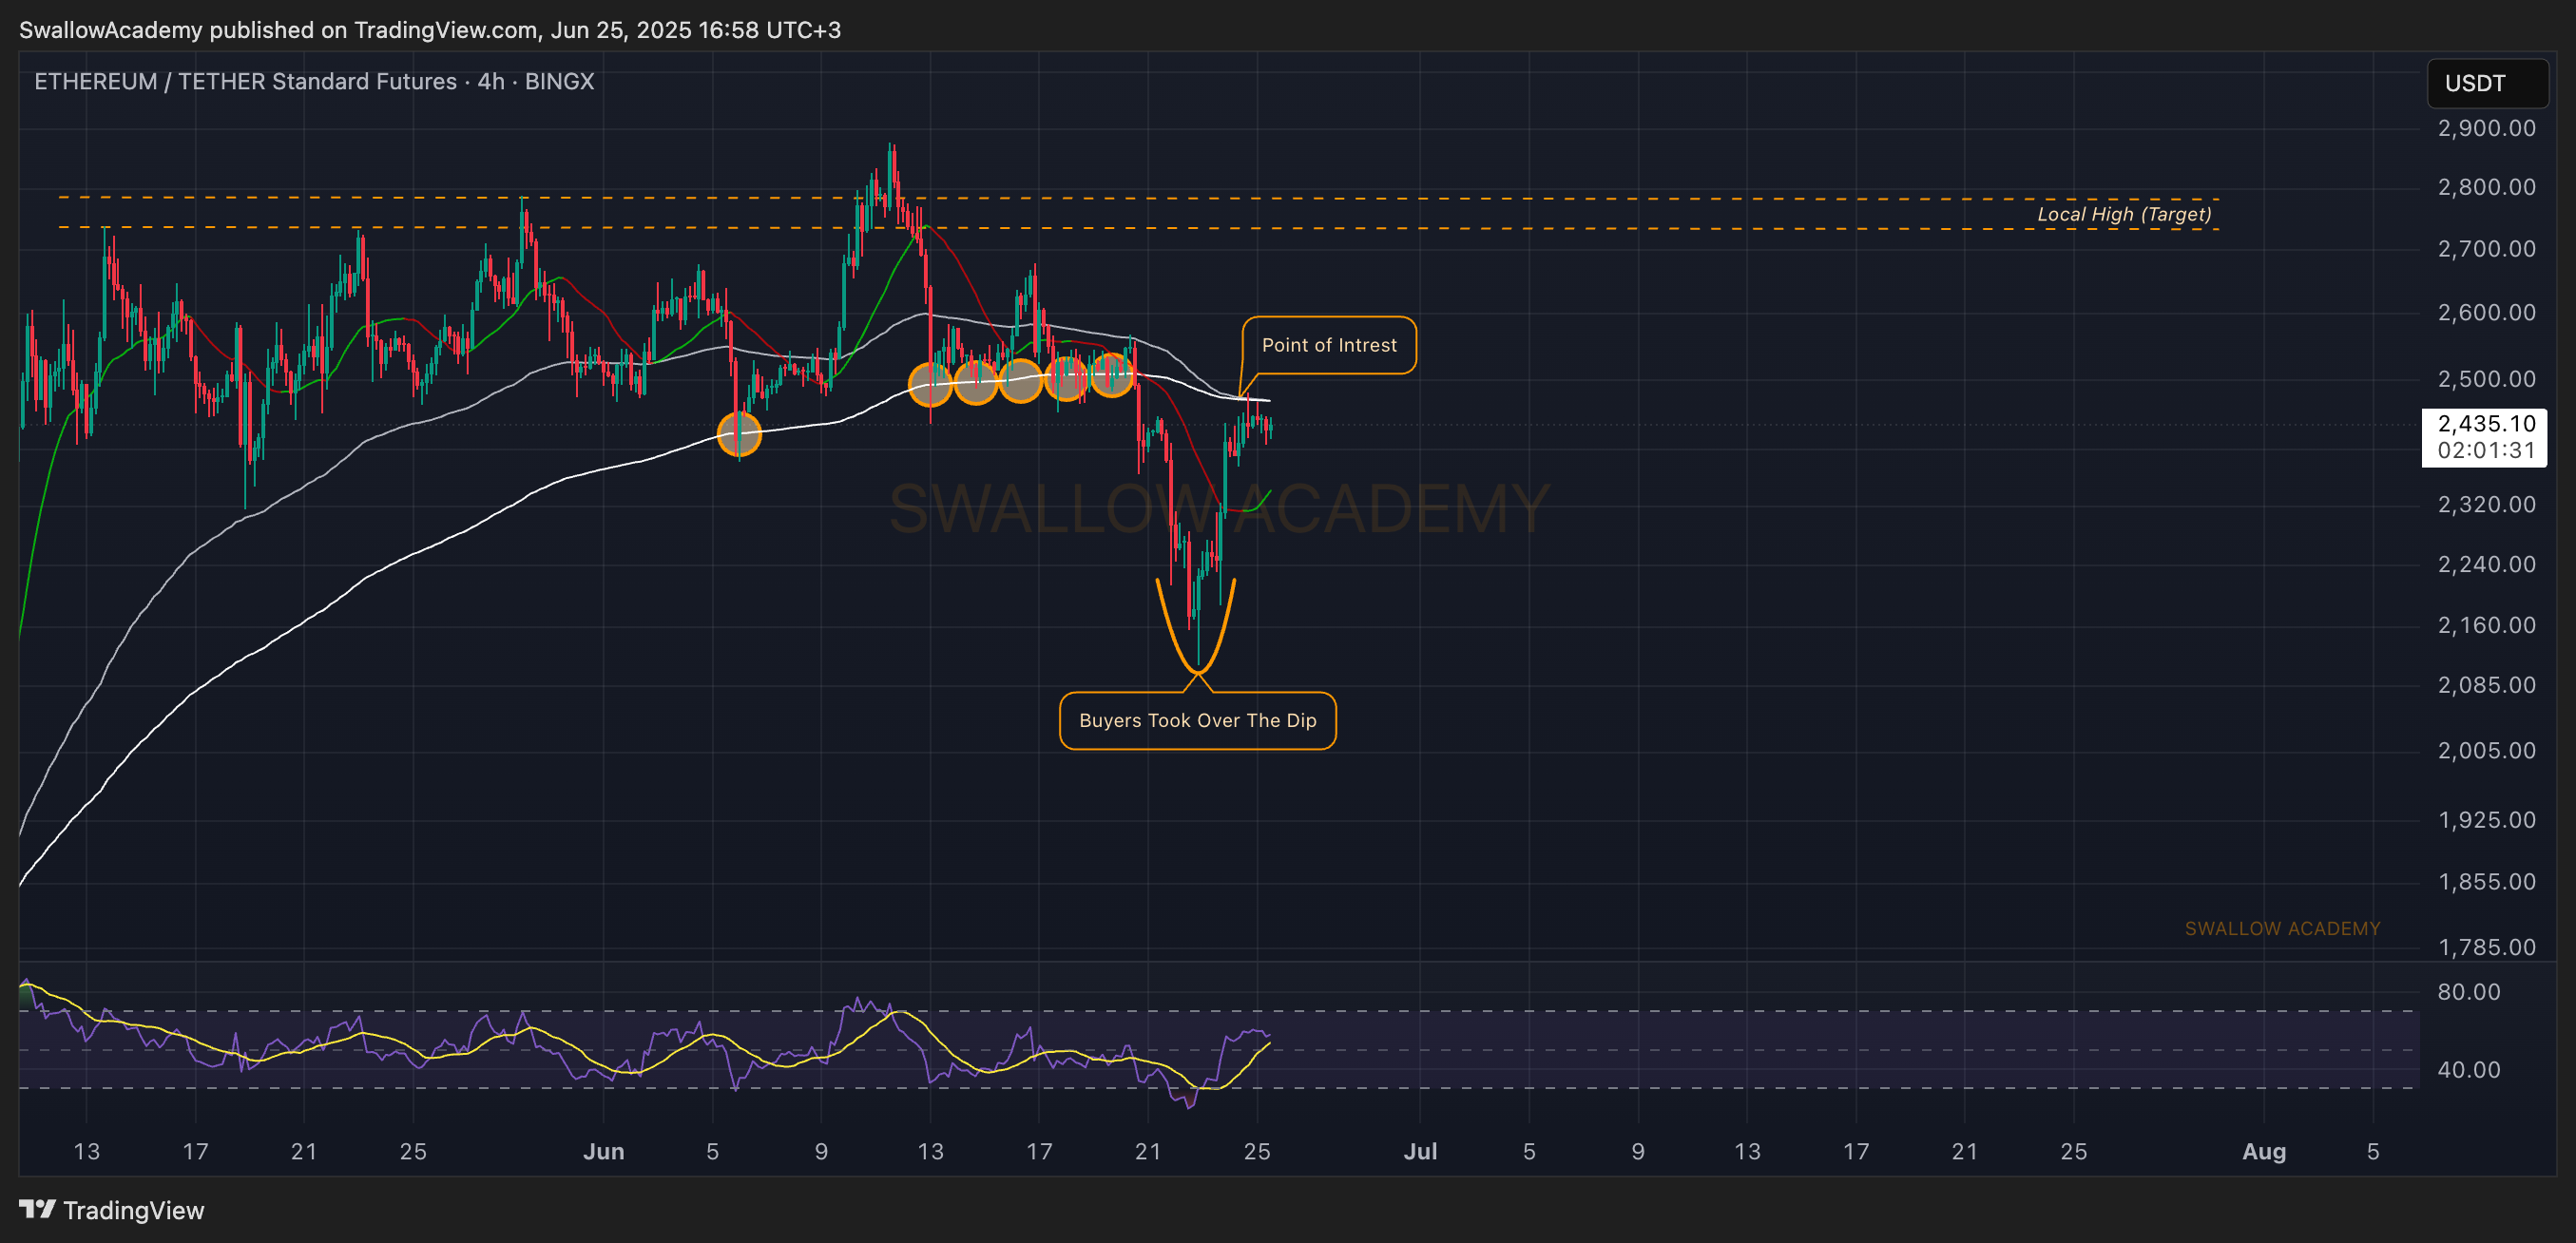This screenshot has width=2576, height=1243.
Task: Click the 'Local High (Target)' label
Action: [2124, 214]
